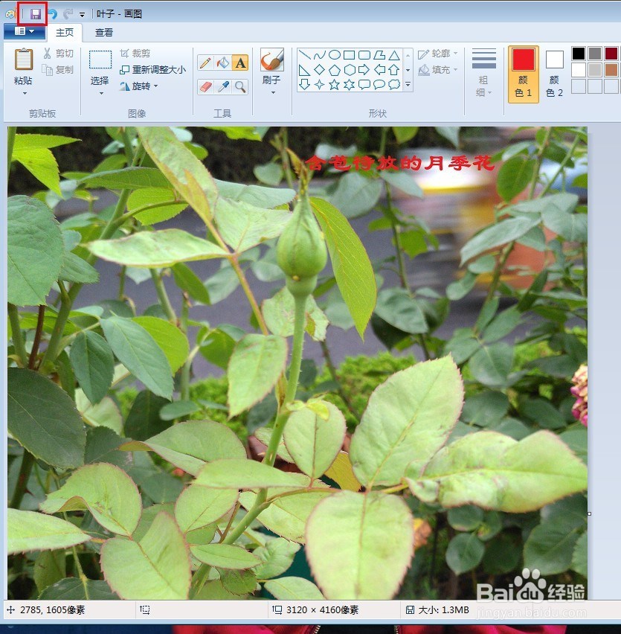Pick the brown color swatch
621x634 pixels.
click(x=611, y=70)
